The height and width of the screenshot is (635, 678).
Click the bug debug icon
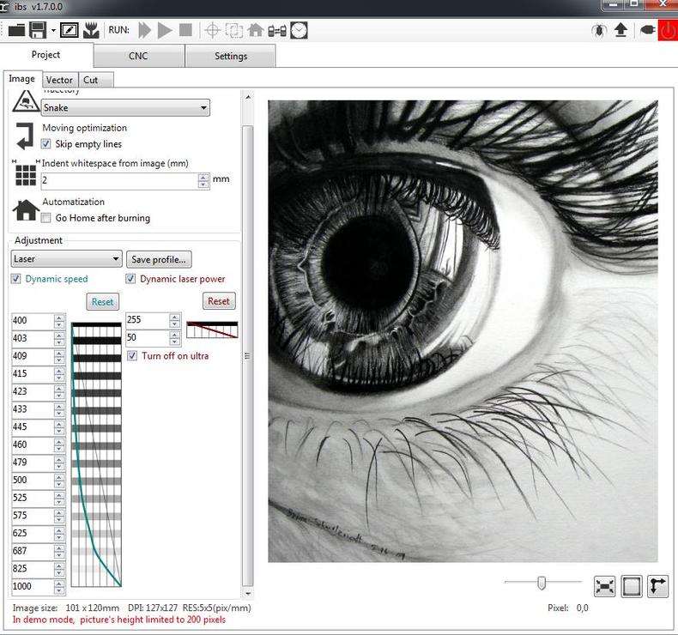pos(598,30)
